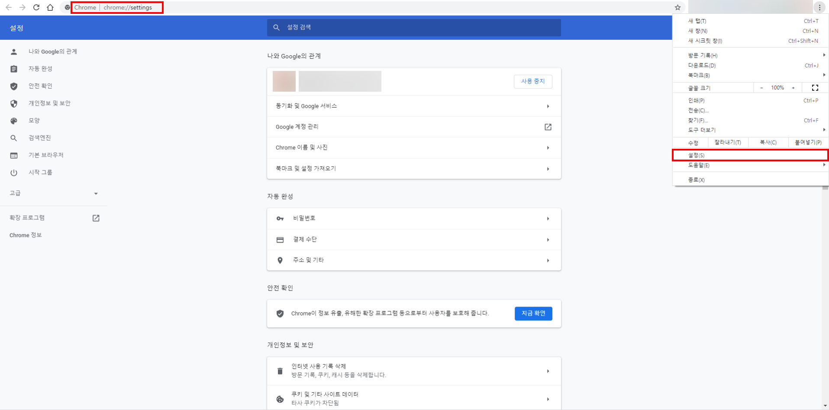Click the Google 계정 관리 external link icon

(x=548, y=127)
